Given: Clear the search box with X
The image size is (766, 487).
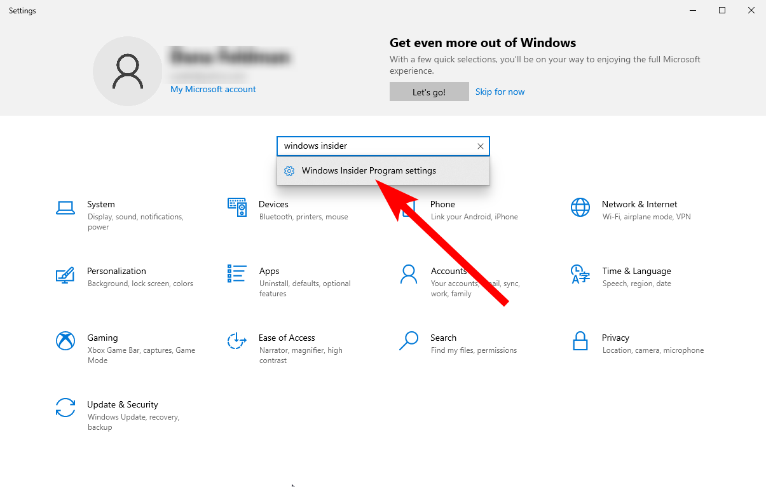Looking at the screenshot, I should (481, 146).
